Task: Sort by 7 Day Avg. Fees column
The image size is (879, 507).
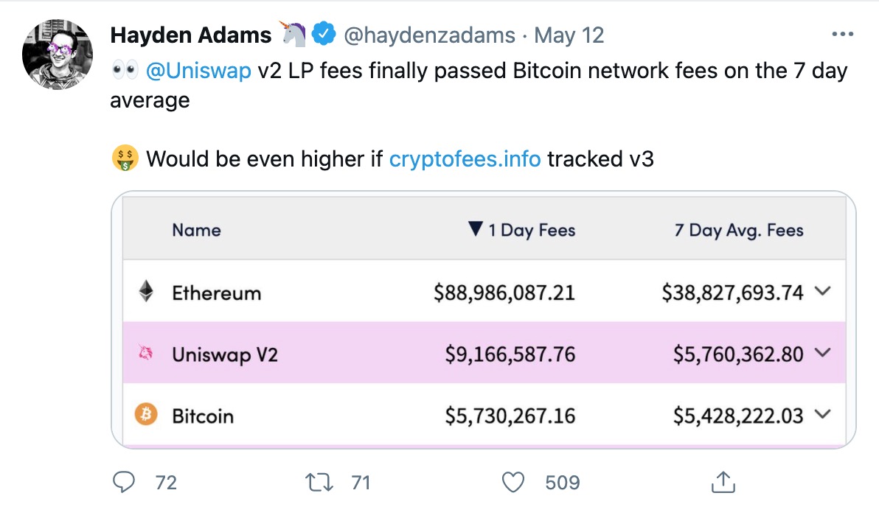Action: pos(739,230)
